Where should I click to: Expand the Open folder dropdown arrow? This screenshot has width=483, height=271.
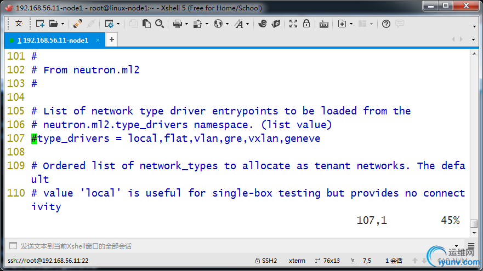pos(62,24)
